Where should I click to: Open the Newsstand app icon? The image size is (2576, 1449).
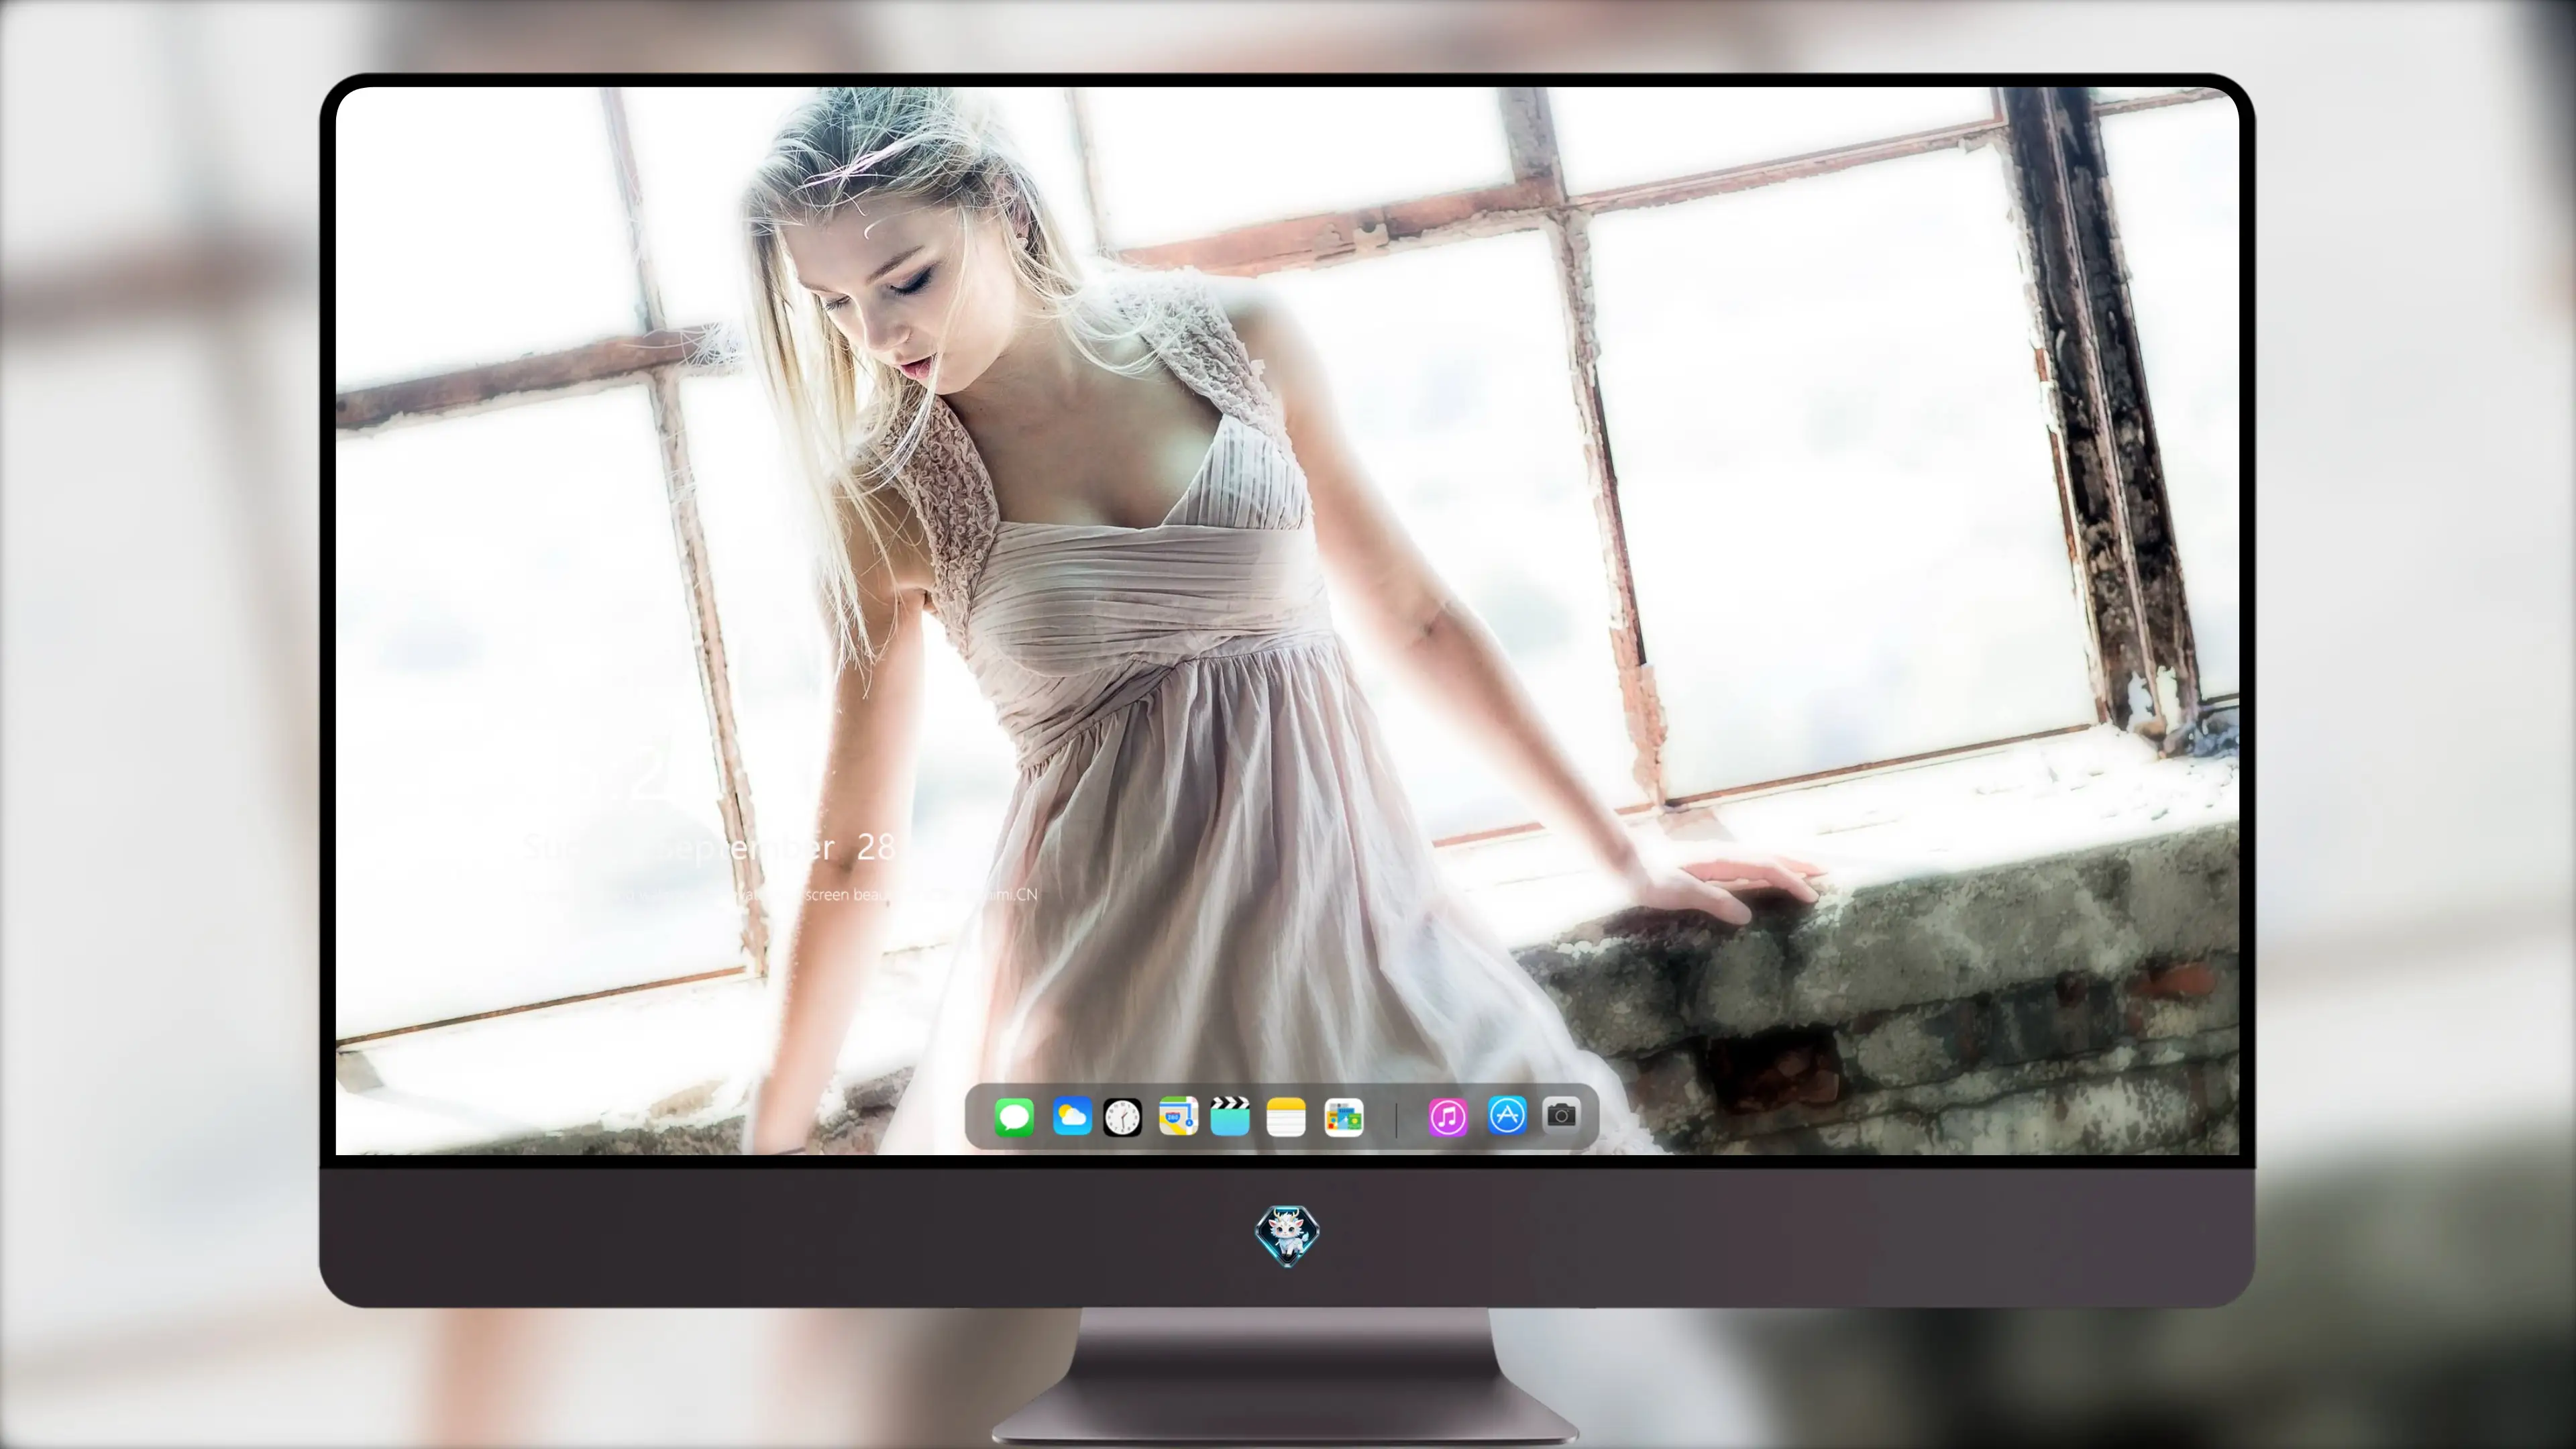pyautogui.click(x=1344, y=1118)
